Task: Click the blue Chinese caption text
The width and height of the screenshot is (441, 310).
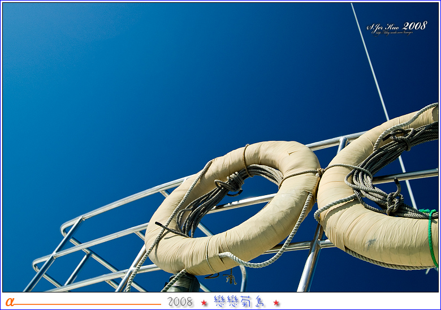Action: coord(239,302)
